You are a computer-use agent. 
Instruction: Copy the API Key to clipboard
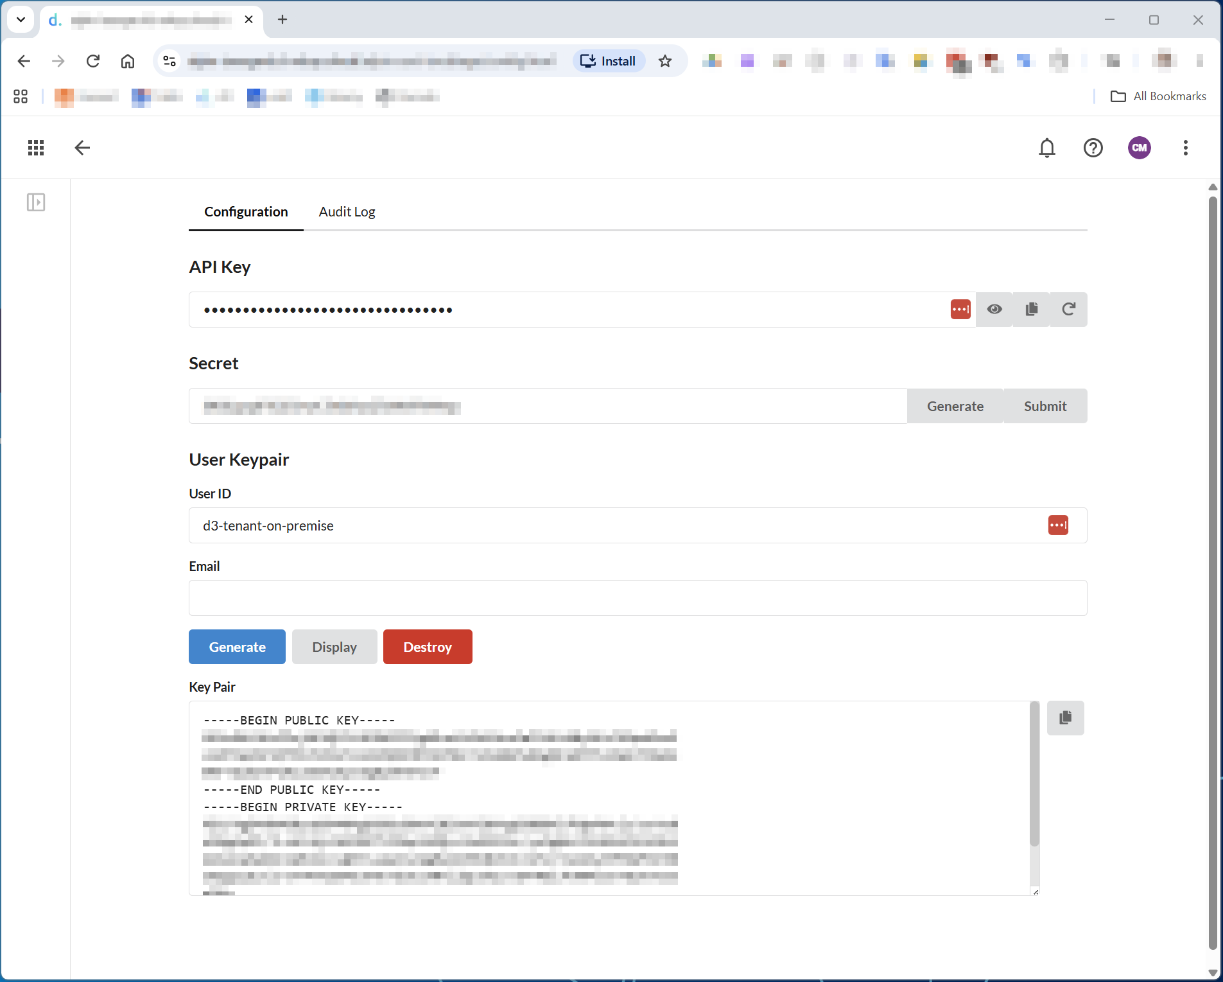(x=1032, y=310)
